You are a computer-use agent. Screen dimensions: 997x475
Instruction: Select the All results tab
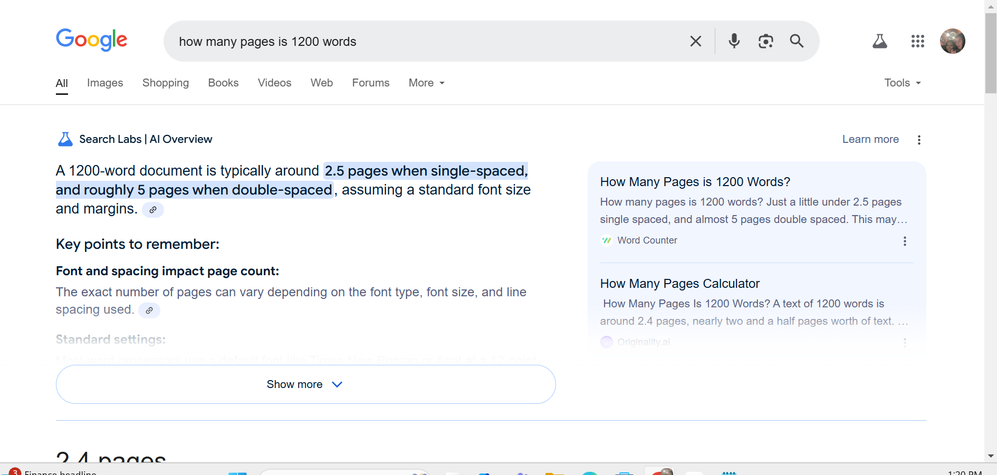[x=62, y=83]
